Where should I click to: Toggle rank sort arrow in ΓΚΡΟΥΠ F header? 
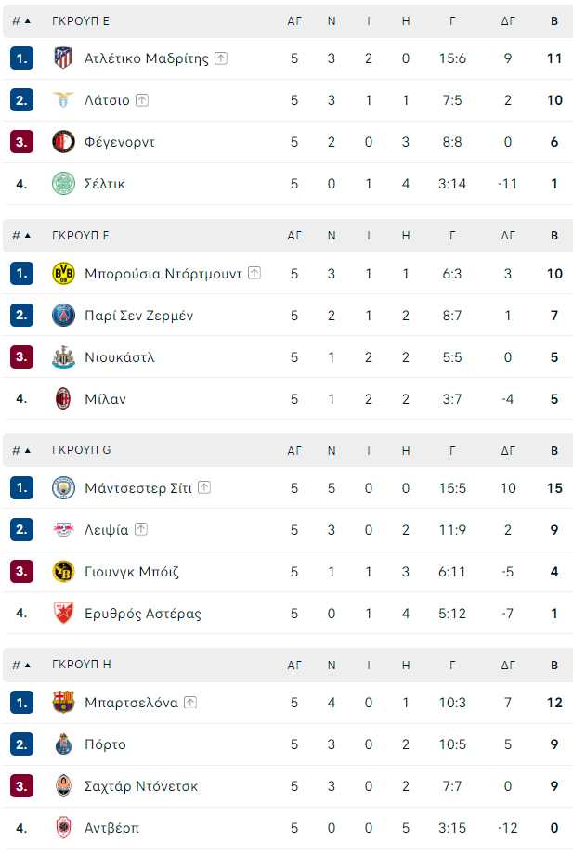[x=28, y=236]
